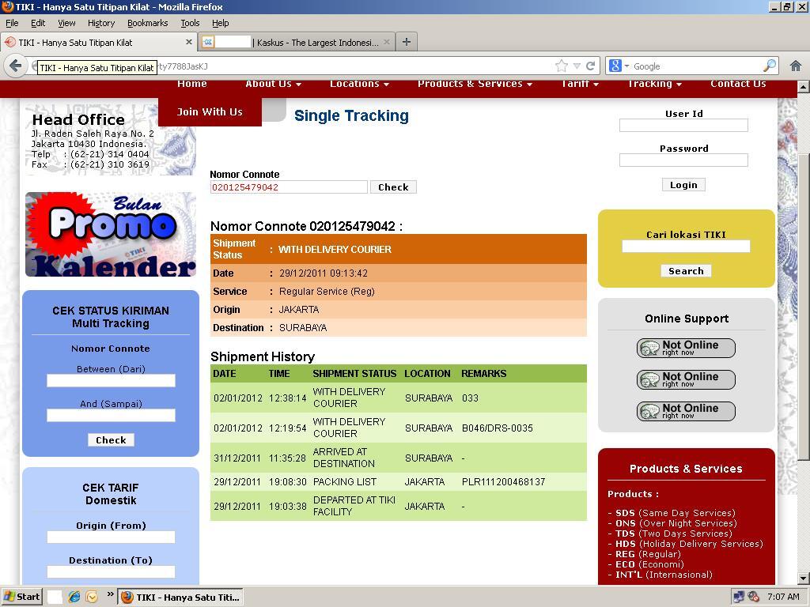Select the TIKI - Hanya Satu Titipan Kilat tab
Image resolution: width=810 pixels, height=607 pixels.
point(98,43)
